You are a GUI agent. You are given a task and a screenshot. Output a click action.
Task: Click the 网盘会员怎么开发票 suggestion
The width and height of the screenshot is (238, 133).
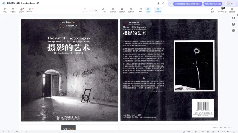pos(213,4)
